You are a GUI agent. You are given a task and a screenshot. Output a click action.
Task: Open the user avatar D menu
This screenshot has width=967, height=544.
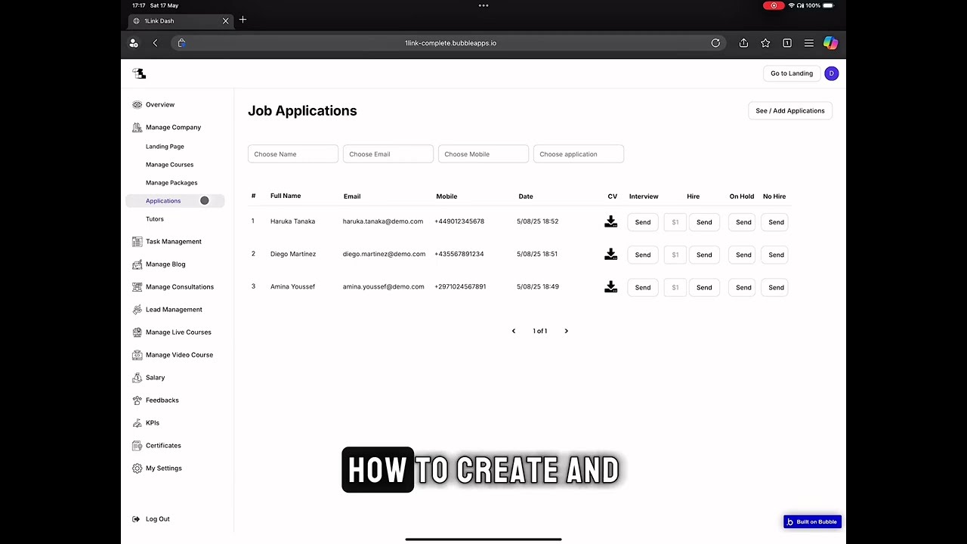point(831,73)
